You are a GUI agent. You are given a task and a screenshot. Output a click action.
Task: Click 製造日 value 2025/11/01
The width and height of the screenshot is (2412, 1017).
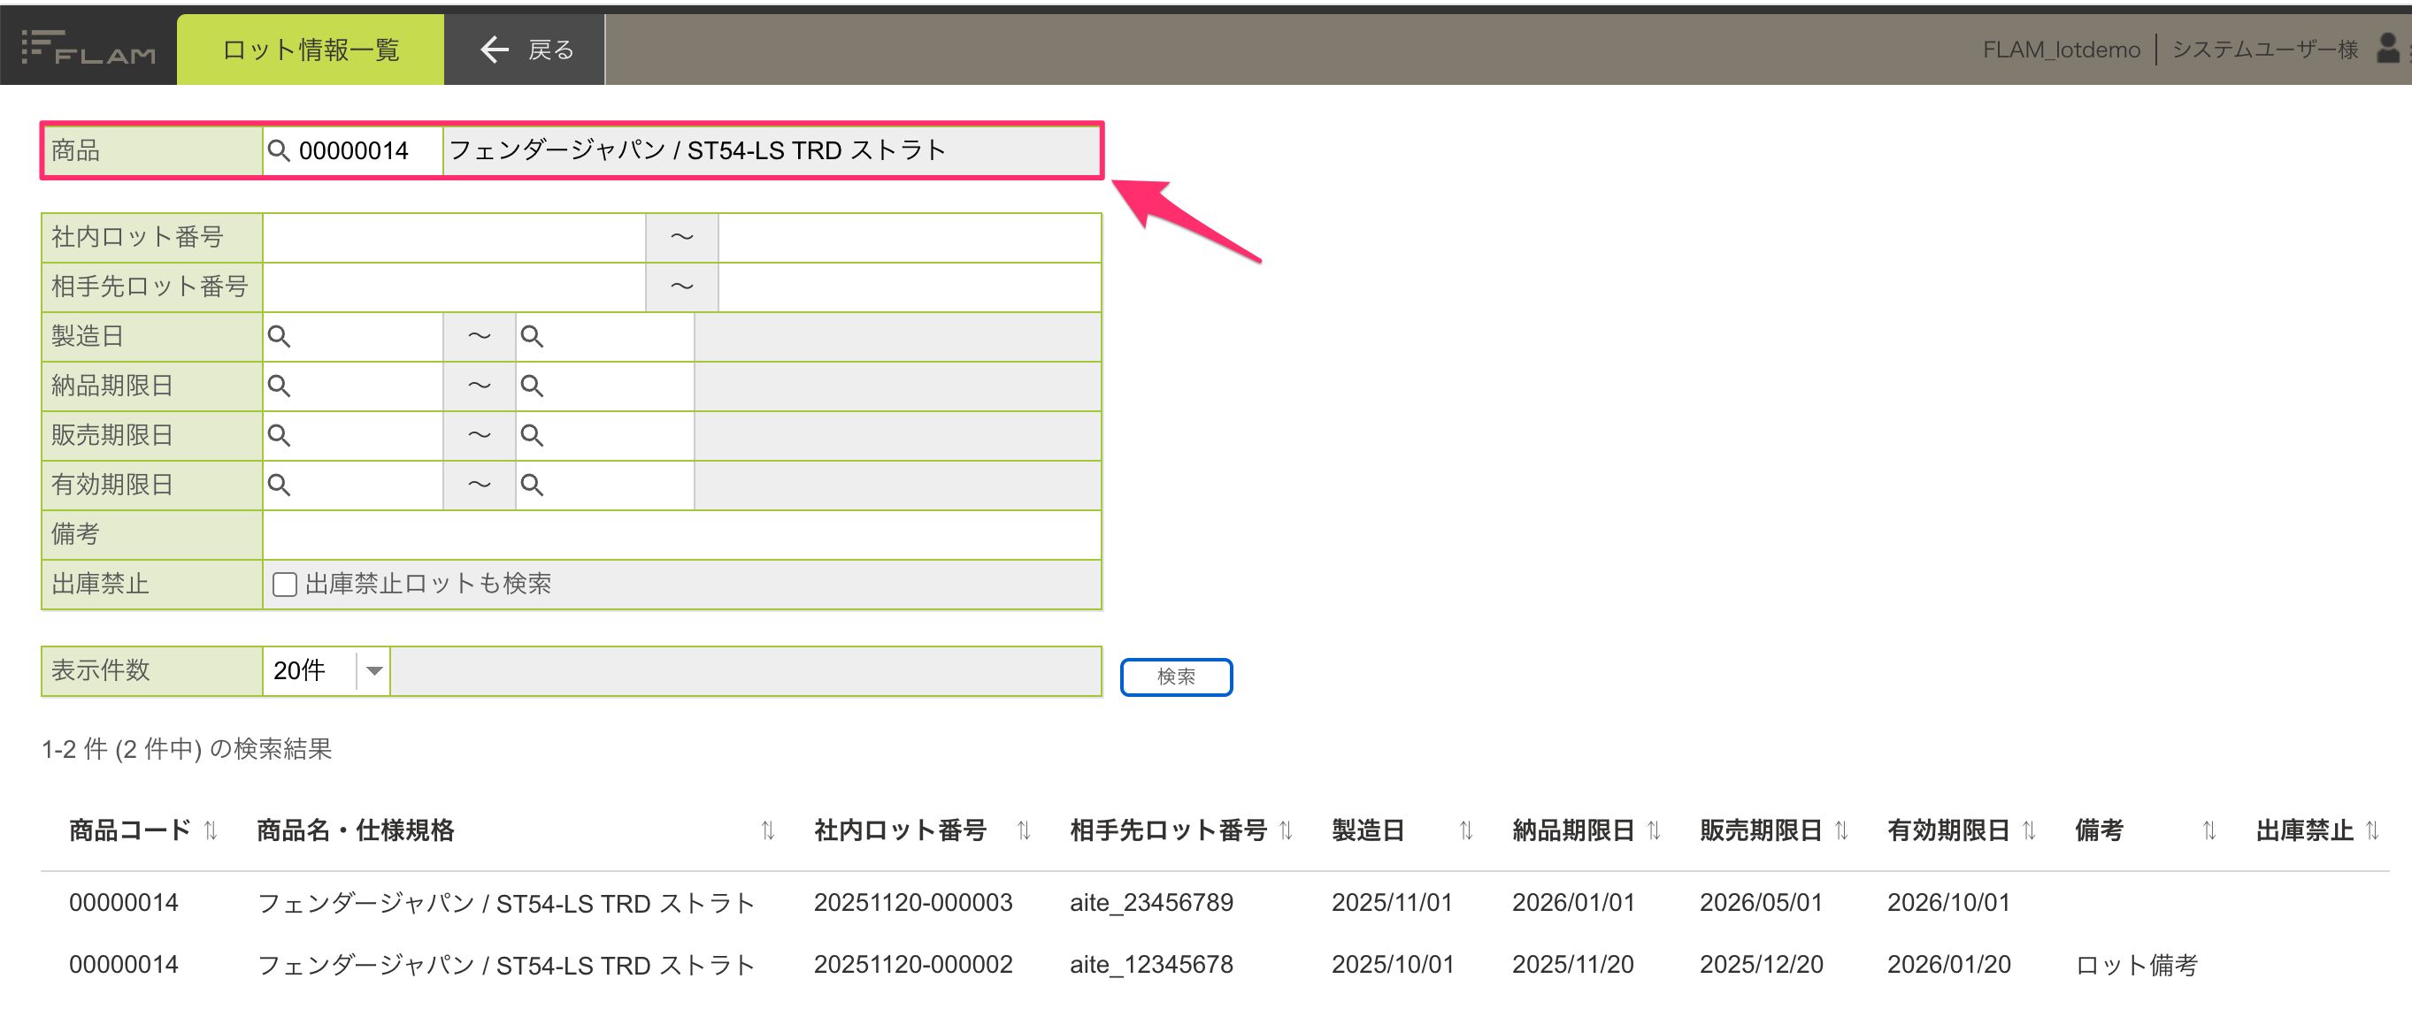click(1392, 903)
